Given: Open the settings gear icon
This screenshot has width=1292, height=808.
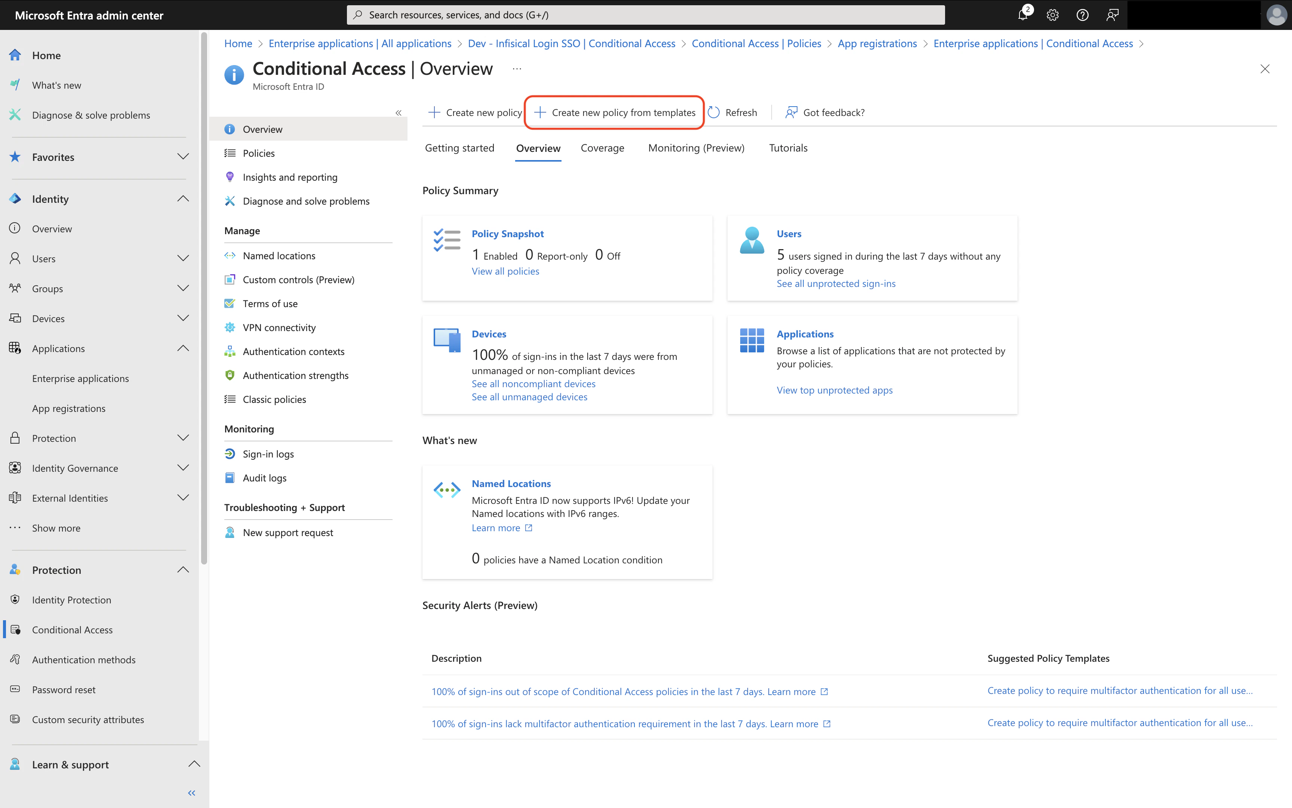Looking at the screenshot, I should tap(1052, 15).
